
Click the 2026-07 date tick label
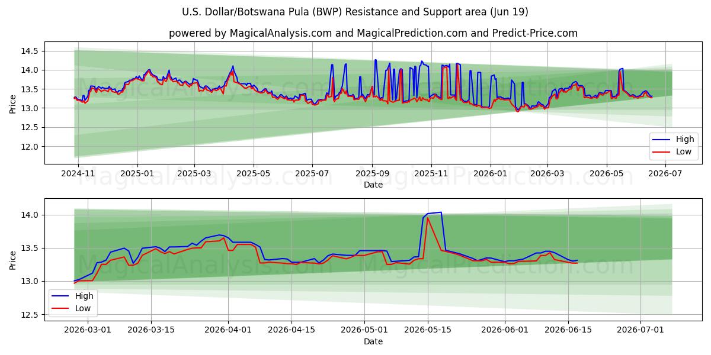click(x=665, y=173)
